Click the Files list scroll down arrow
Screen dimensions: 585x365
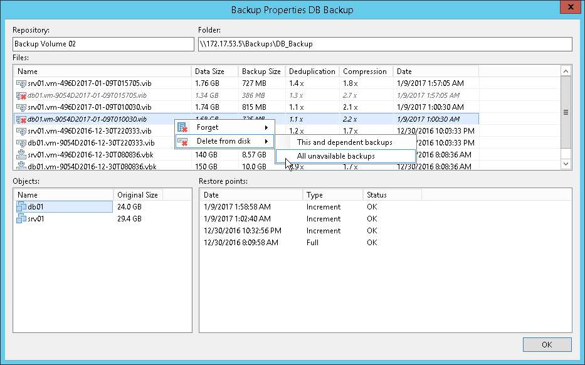(566, 164)
